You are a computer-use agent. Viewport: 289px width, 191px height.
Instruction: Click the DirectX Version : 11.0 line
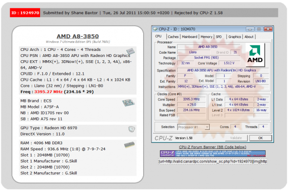42,134
